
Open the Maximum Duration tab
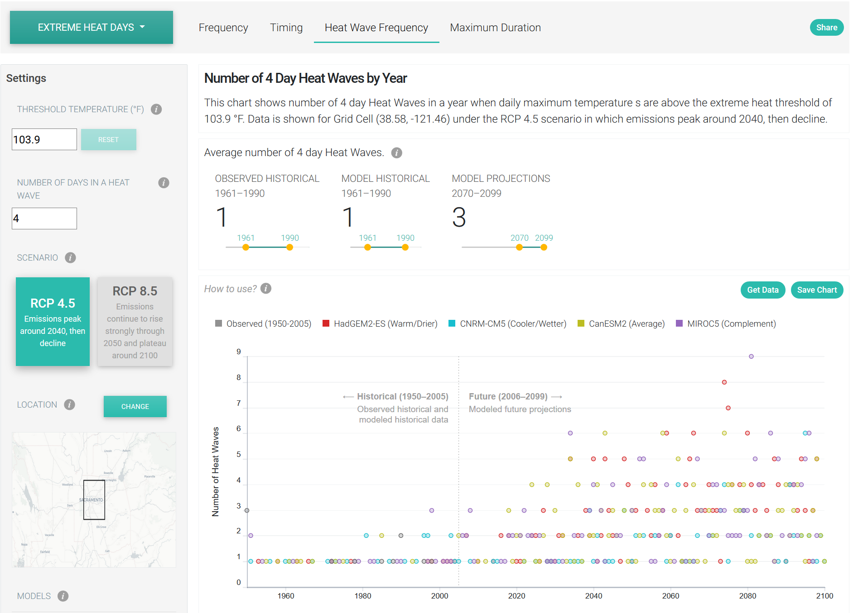(x=495, y=28)
